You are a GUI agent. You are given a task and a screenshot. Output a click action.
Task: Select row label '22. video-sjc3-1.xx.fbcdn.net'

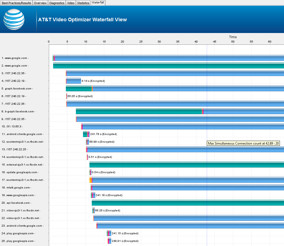click(x=21, y=218)
